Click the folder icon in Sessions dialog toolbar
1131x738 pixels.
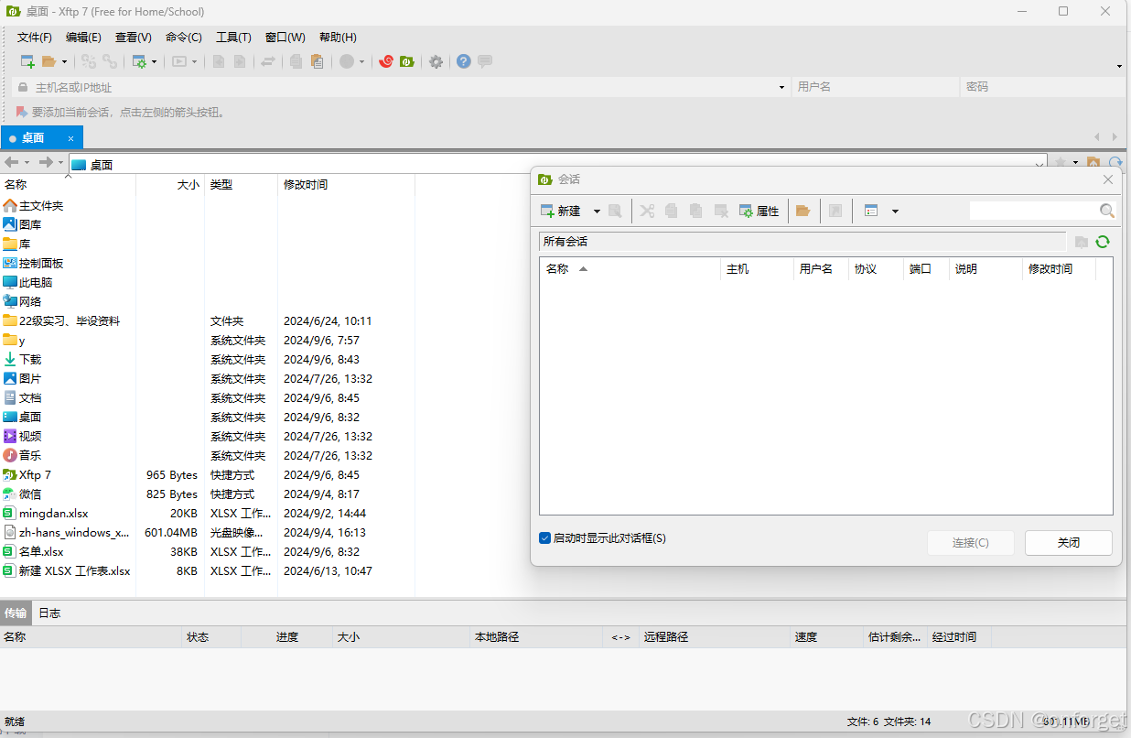pos(803,211)
